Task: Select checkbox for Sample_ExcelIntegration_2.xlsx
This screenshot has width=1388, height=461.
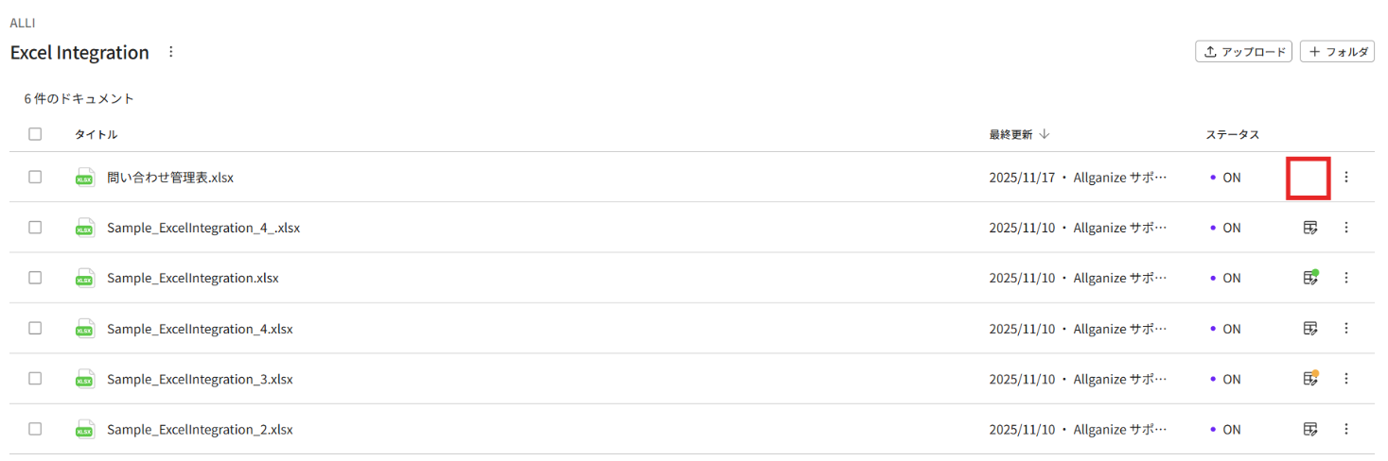Action: pyautogui.click(x=35, y=429)
